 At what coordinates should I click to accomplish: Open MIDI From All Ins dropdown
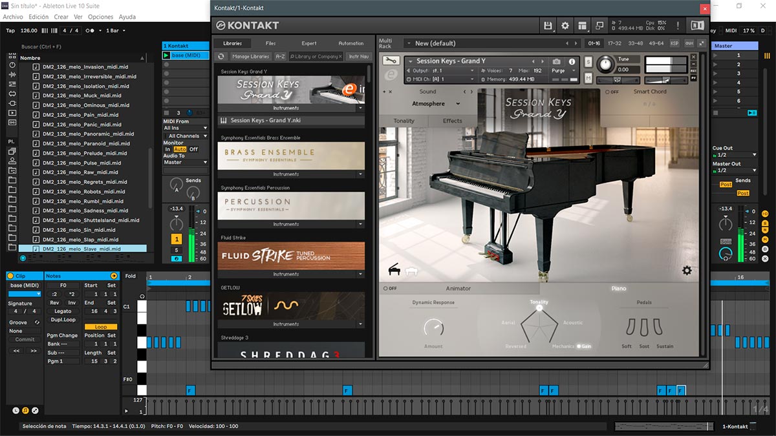[x=186, y=128]
